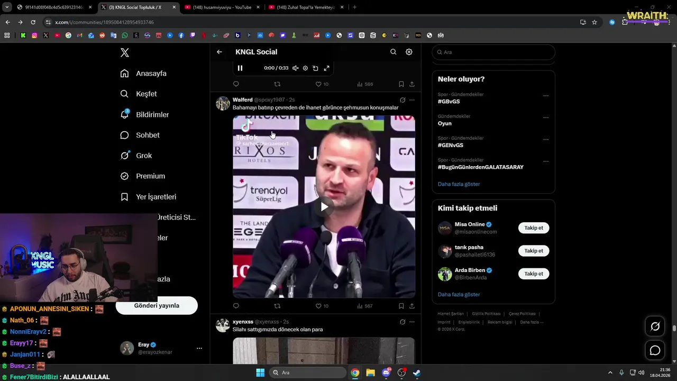Open more options for #GBvGS trend
The height and width of the screenshot is (381, 677).
pyautogui.click(x=546, y=96)
